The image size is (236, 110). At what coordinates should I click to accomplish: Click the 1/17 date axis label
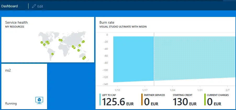click(x=145, y=90)
